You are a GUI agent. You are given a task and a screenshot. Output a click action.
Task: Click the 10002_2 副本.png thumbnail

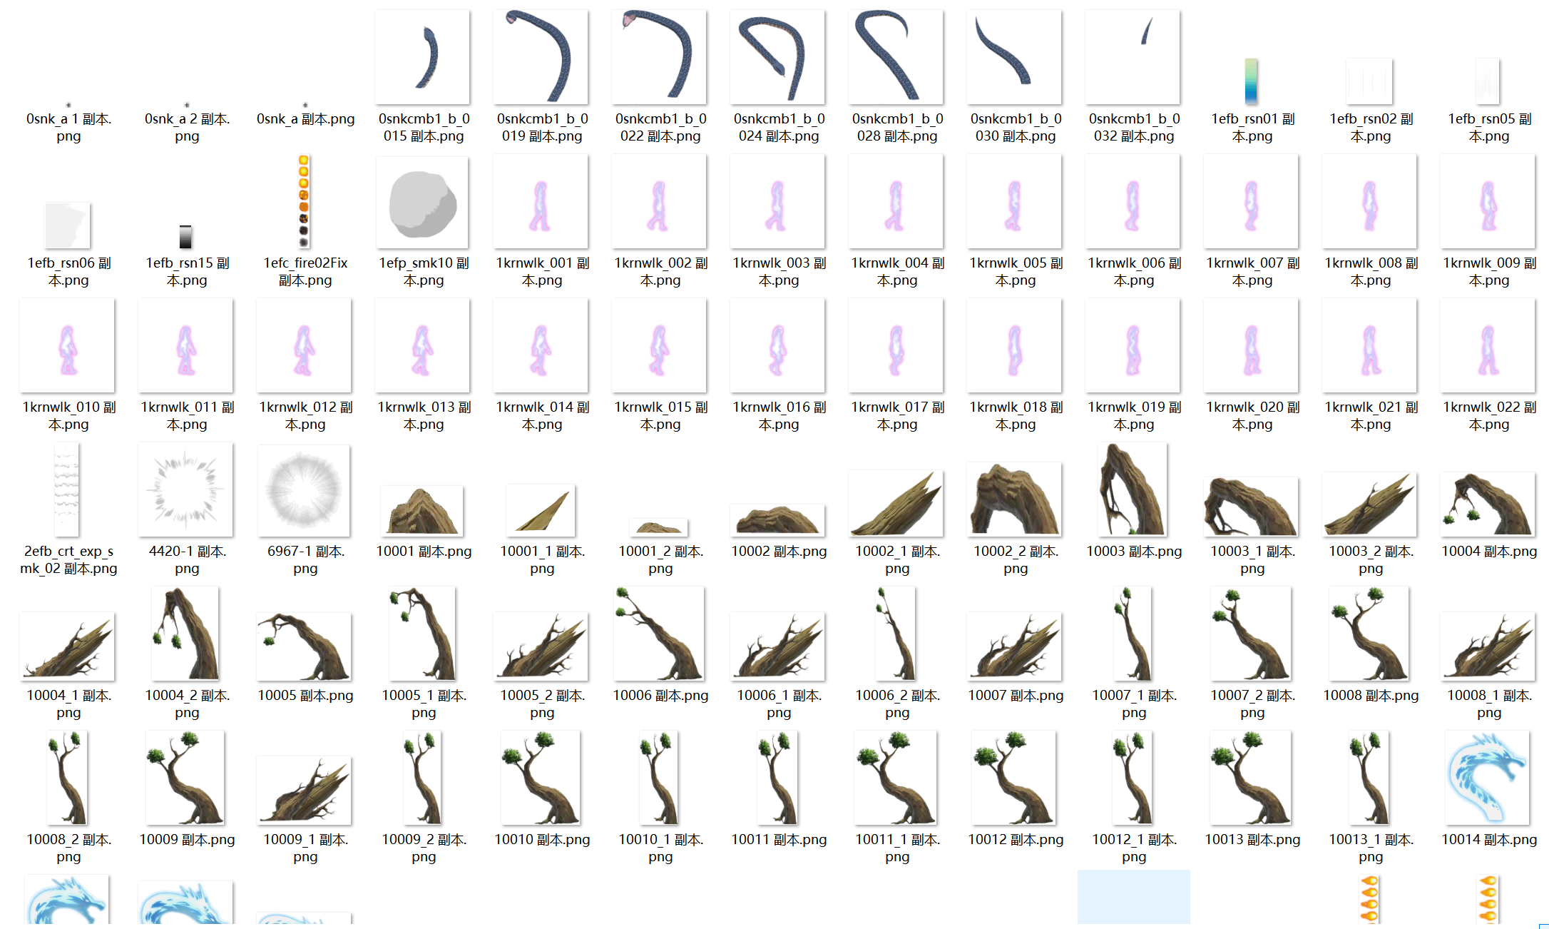tap(1015, 499)
